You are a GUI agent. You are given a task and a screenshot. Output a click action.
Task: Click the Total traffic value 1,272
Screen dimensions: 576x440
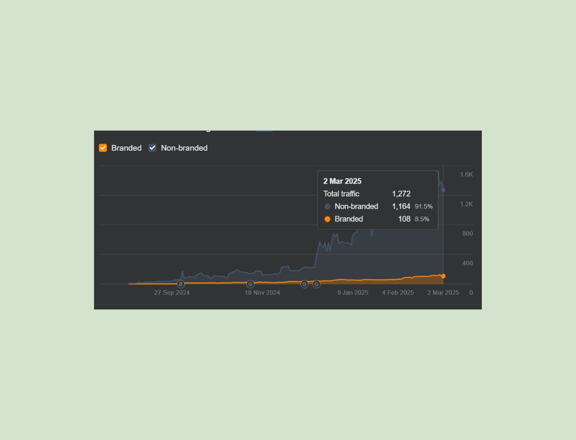[401, 194]
